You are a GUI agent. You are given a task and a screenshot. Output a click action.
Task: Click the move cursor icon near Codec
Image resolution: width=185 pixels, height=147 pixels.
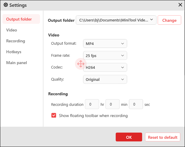point(80,64)
